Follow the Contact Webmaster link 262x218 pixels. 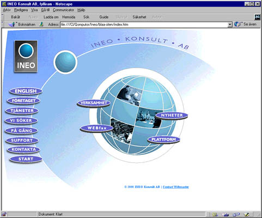(x=176, y=187)
